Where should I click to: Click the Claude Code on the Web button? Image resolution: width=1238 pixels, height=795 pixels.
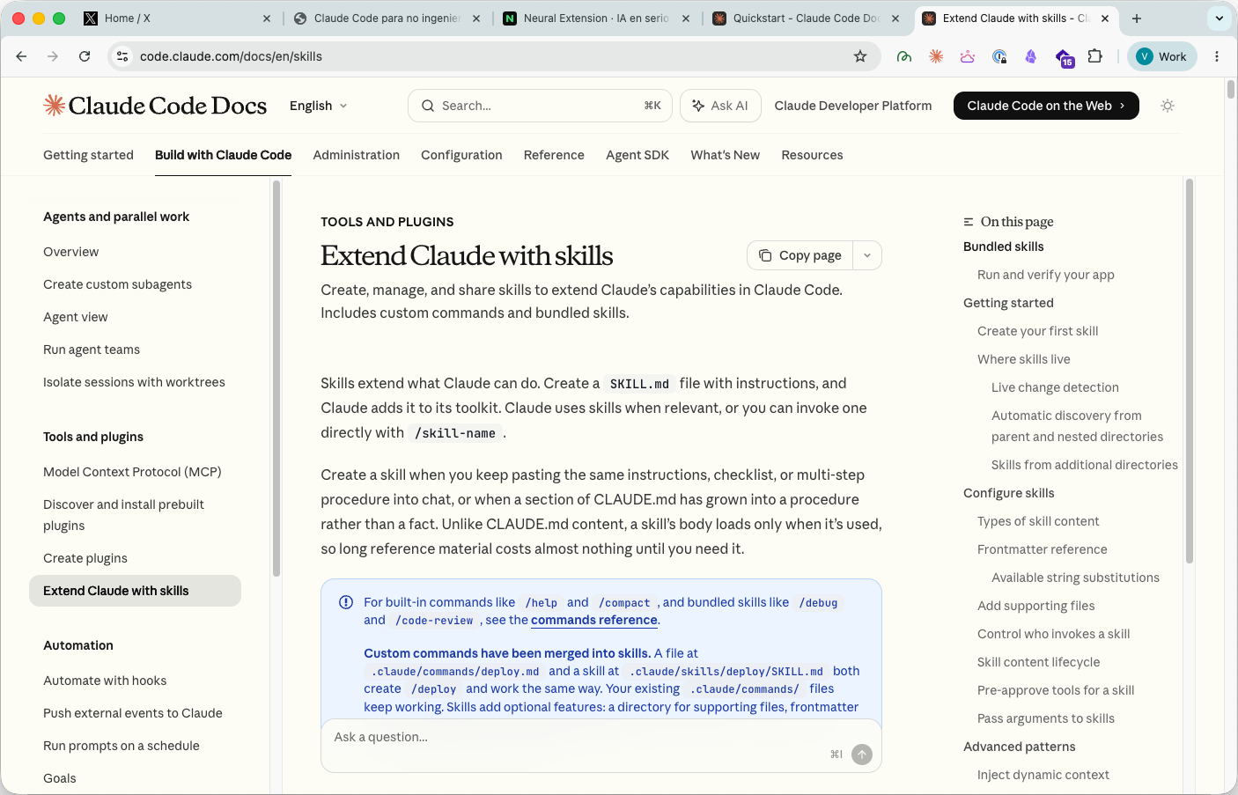pyautogui.click(x=1046, y=106)
